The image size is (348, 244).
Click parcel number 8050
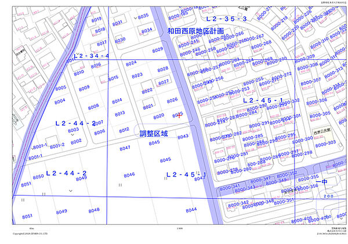pyautogui.click(x=38, y=177)
